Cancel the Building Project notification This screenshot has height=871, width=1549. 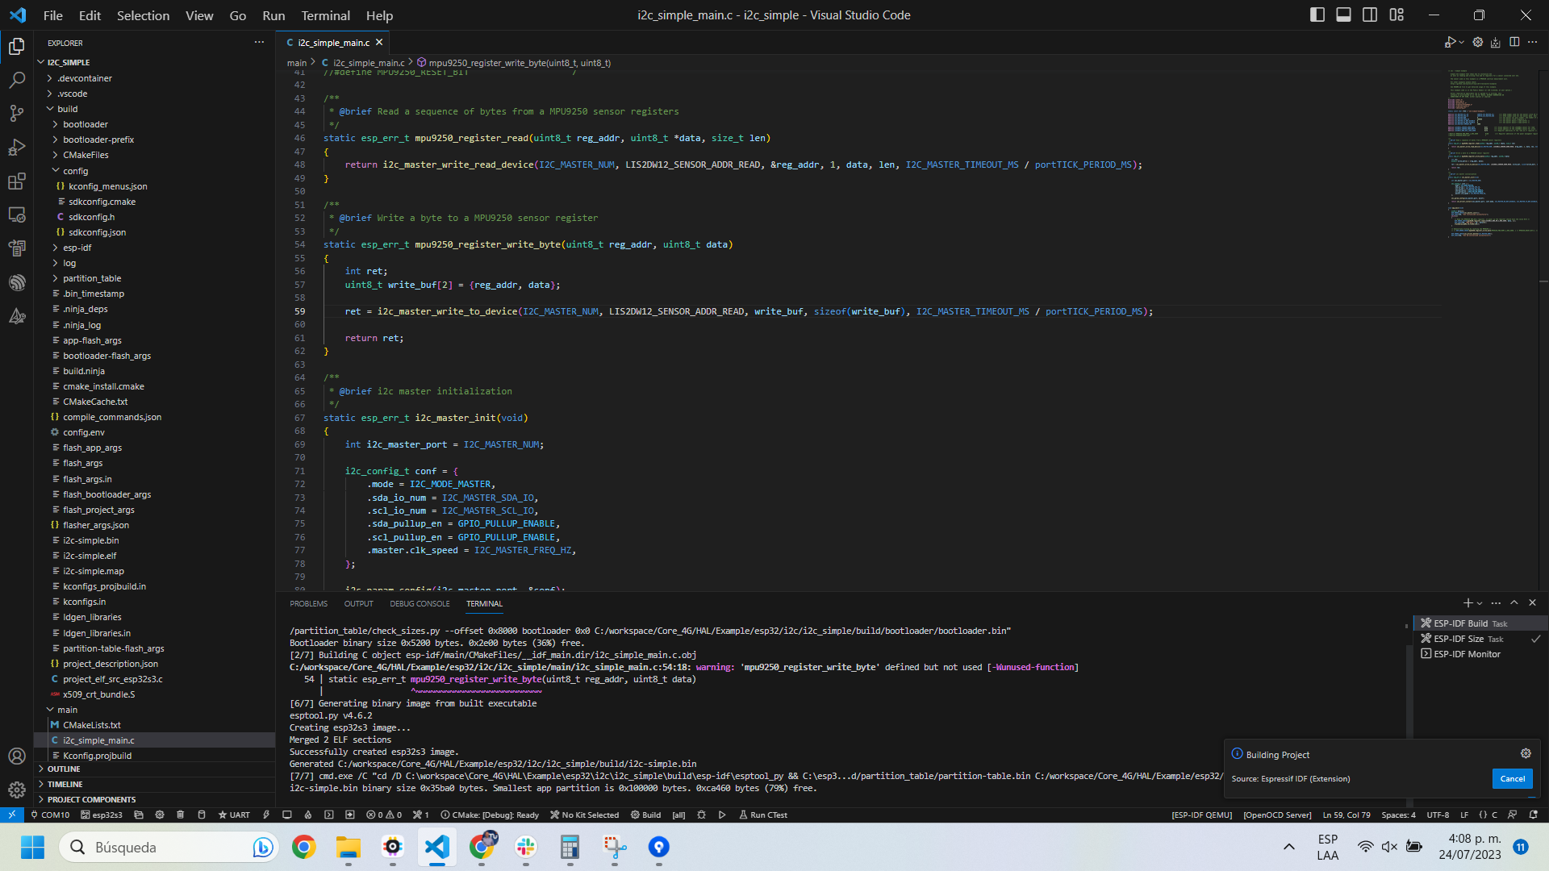click(1512, 778)
